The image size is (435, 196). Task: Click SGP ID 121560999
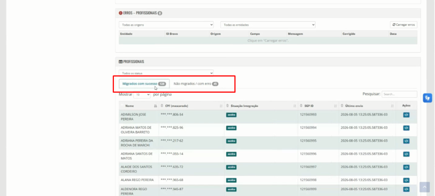[x=308, y=189]
